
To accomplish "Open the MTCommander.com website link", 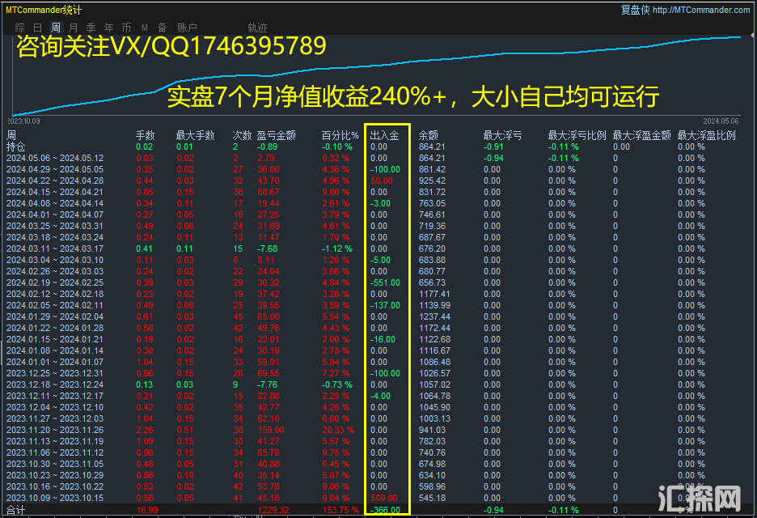I will click(x=700, y=10).
